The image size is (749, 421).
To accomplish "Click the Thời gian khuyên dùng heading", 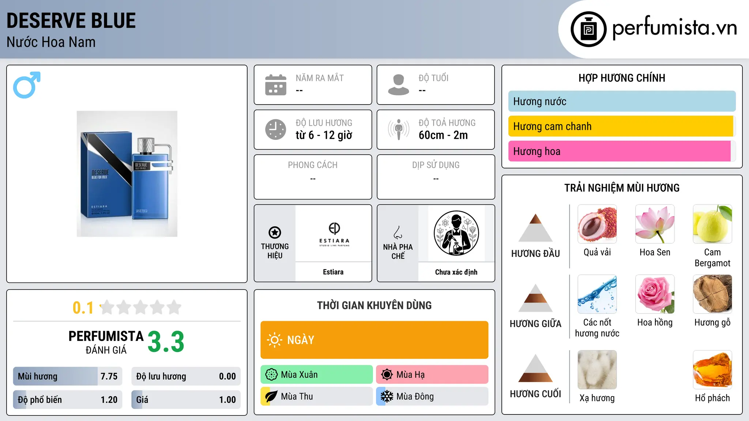I will [x=374, y=305].
